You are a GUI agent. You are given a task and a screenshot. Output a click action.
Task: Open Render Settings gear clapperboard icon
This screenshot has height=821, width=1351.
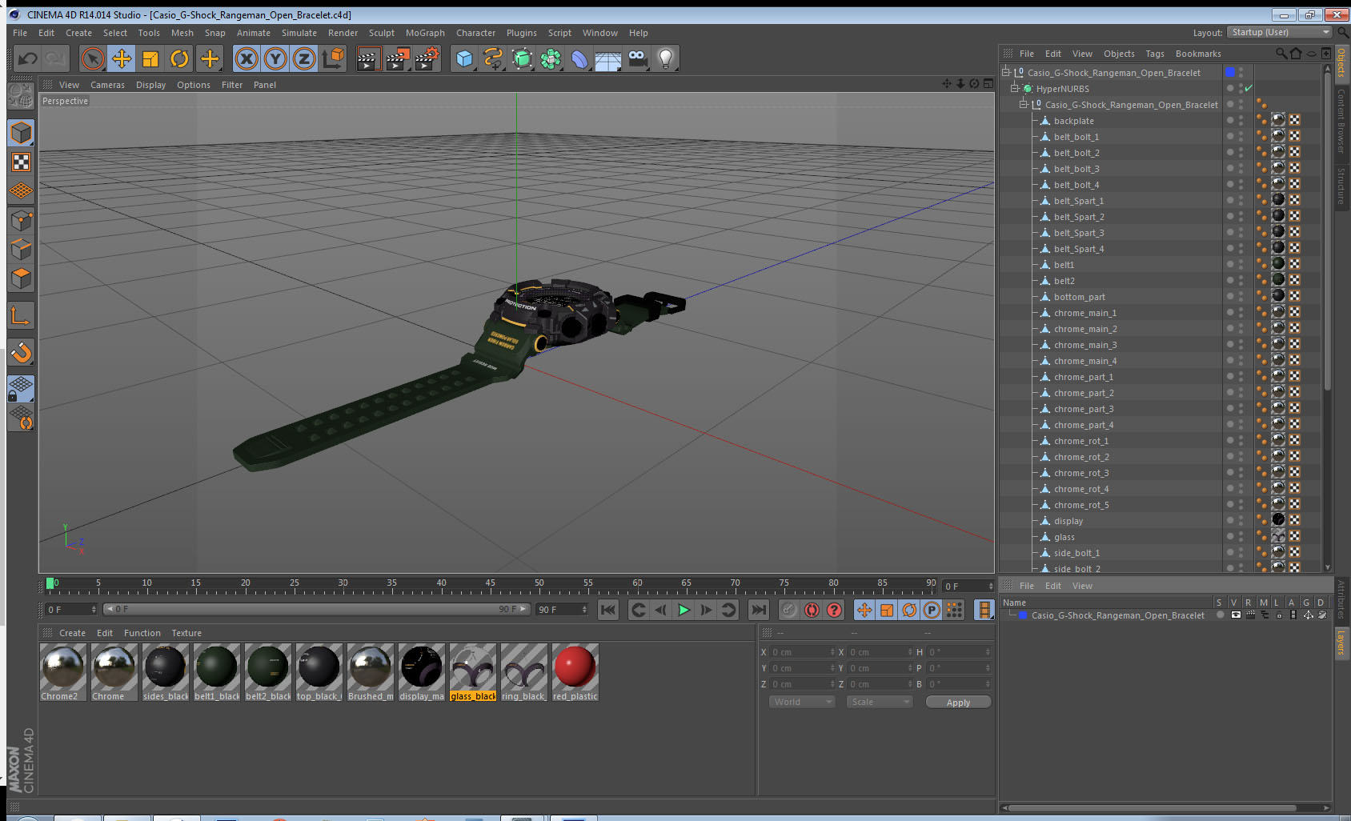(427, 58)
